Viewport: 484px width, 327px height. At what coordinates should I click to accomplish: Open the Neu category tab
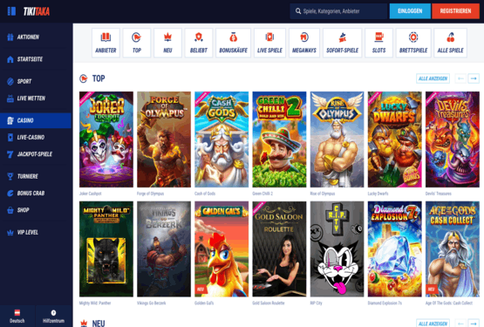(x=167, y=43)
